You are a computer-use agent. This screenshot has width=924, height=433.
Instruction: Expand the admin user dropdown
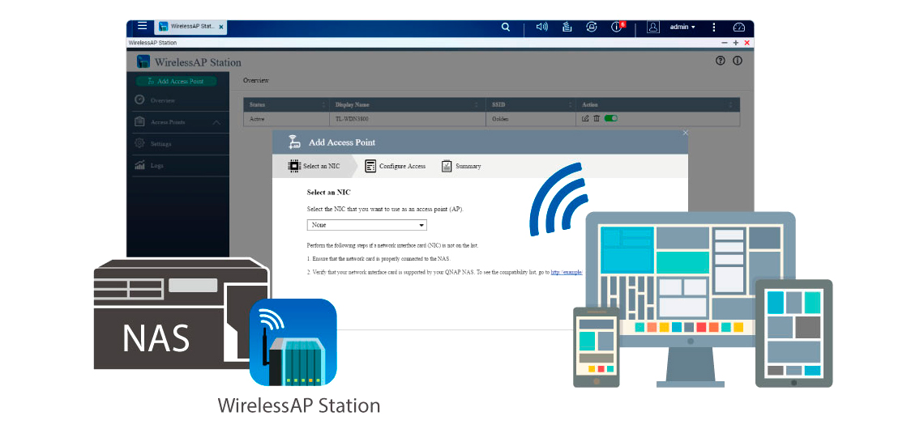click(x=682, y=27)
